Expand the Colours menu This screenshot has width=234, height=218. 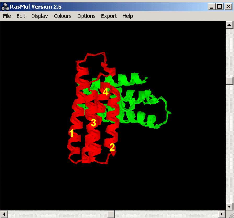point(62,16)
